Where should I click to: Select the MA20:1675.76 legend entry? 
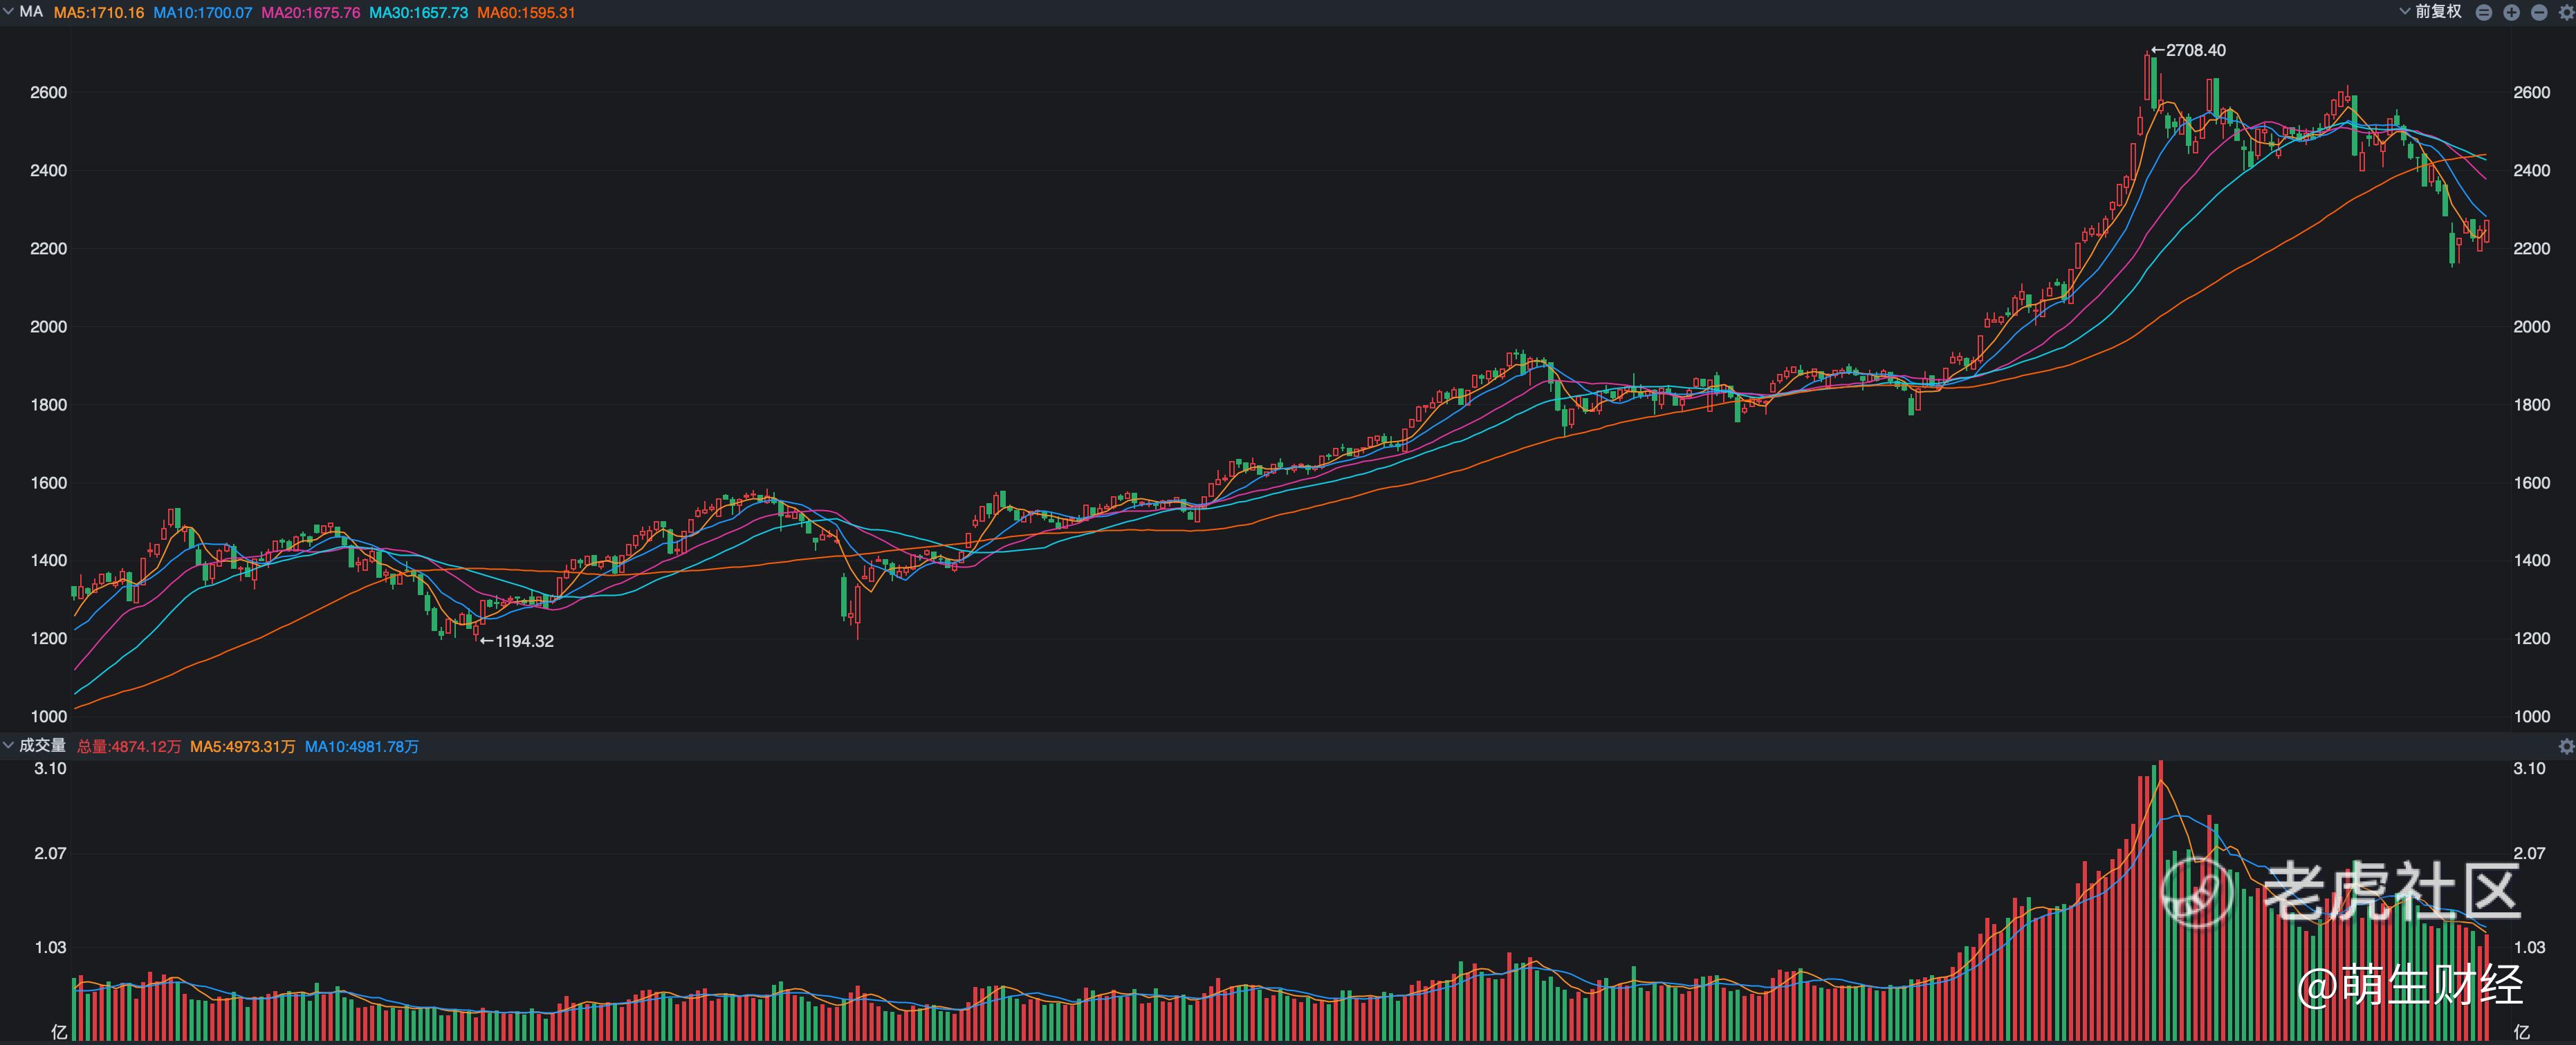311,13
